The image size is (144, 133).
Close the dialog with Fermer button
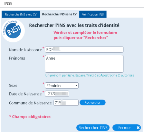coord(127,127)
